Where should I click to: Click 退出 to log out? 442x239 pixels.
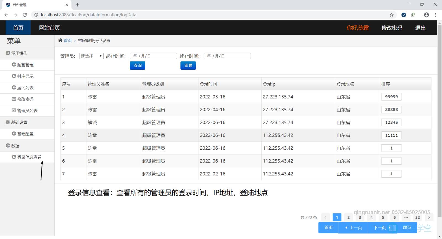(420, 28)
